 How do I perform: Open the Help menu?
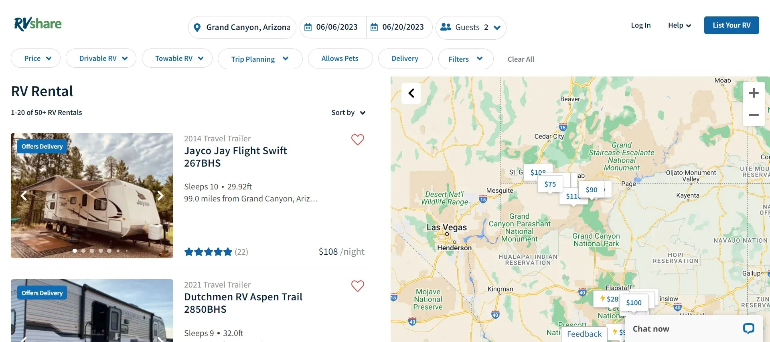679,25
